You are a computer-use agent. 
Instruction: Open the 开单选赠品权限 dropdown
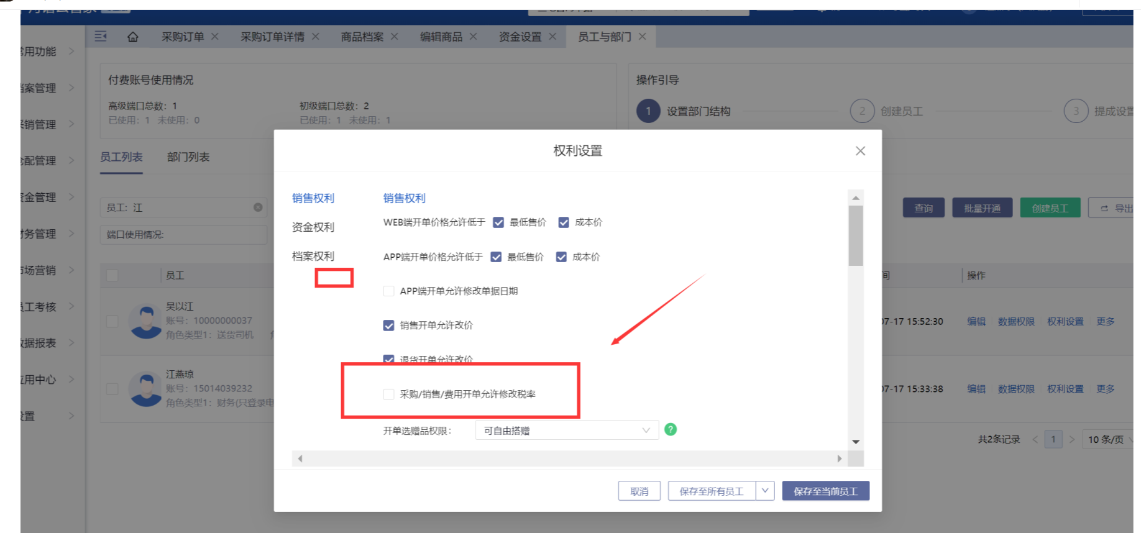pos(566,430)
